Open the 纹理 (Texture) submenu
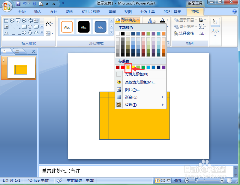Image resolution: width=240 pixels, height=185 pixels. (140, 105)
